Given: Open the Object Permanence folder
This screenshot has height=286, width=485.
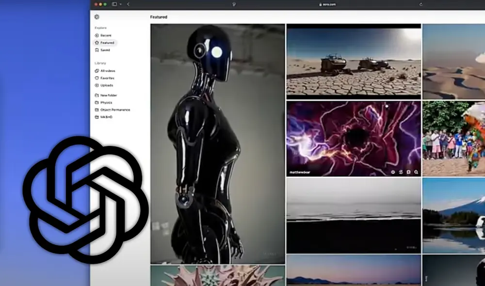Looking at the screenshot, I should coord(114,110).
